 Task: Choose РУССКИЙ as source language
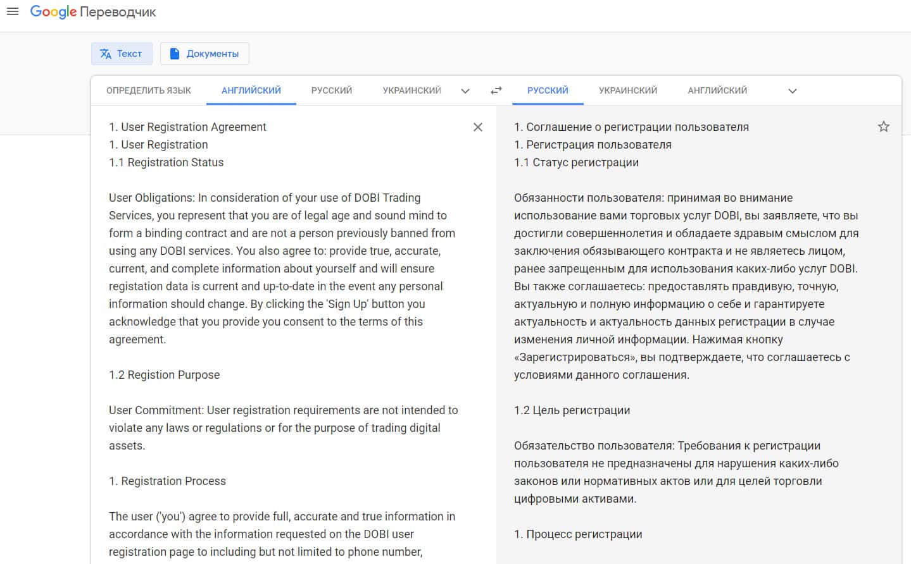[332, 90]
